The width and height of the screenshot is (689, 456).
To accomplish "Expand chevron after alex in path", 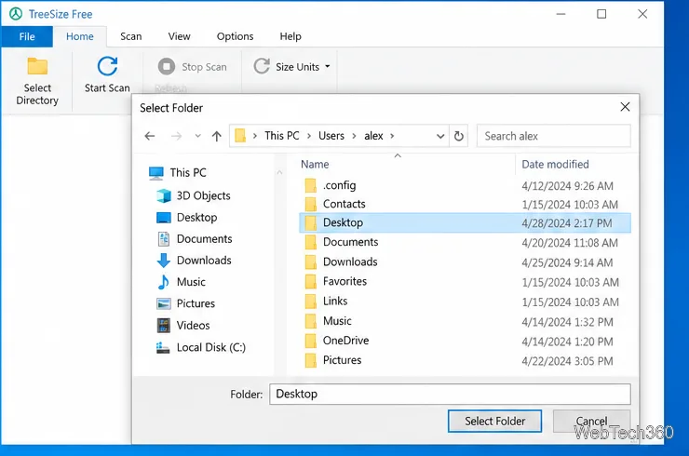I will 392,136.
